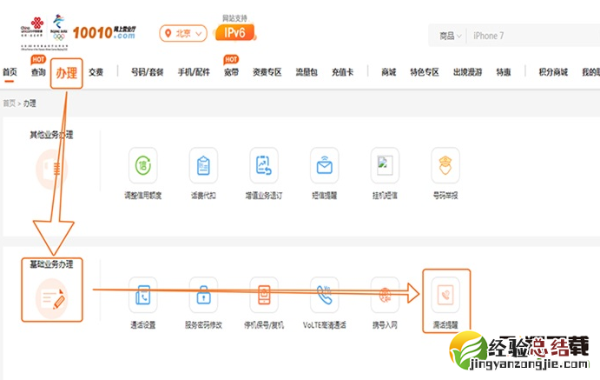
Task: Select the 短信提醒 envelope icon
Action: 324,165
